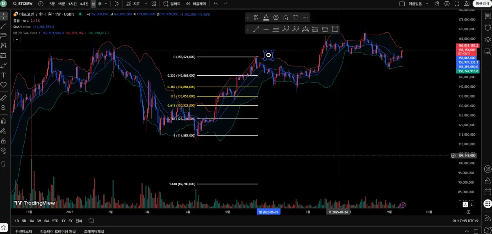Image resolution: width=492 pixels, height=234 pixels.
Task: Select the ruler measure tool
Action: point(4,98)
